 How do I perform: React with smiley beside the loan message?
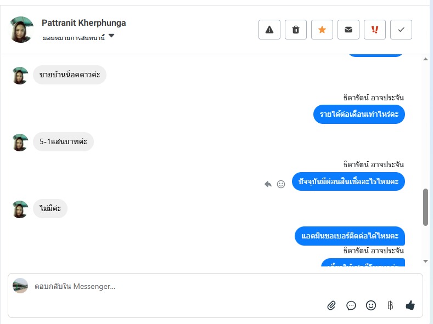(x=281, y=184)
